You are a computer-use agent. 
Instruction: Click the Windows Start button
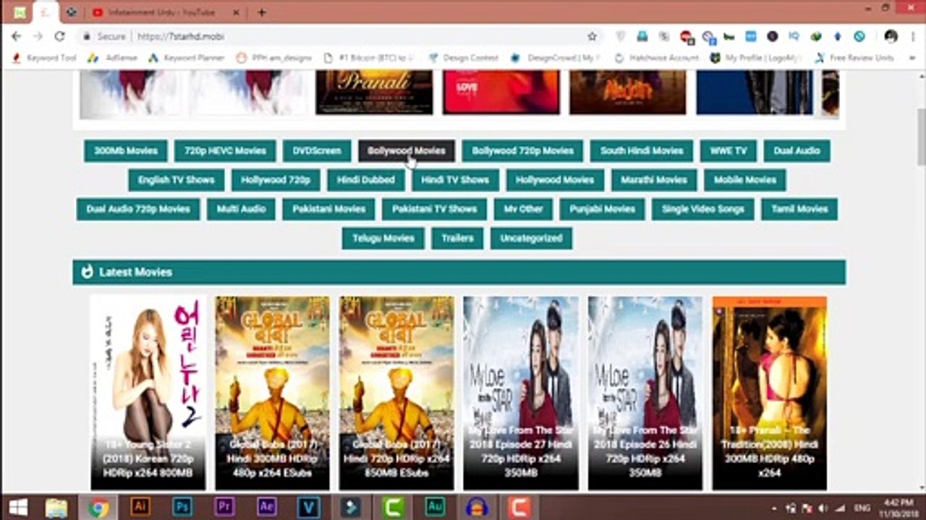click(x=17, y=507)
